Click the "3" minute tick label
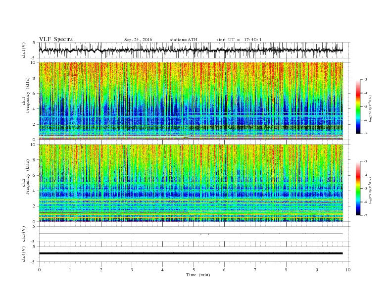 point(132,270)
